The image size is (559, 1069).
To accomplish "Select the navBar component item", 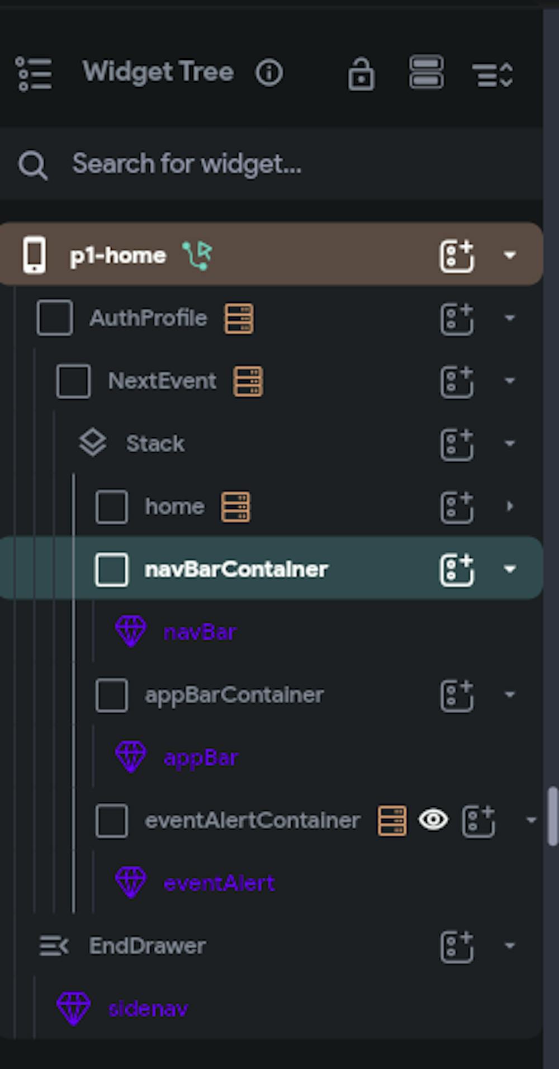I will [200, 632].
